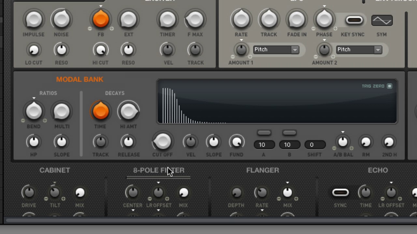The height and width of the screenshot is (234, 417).
Task: Click the minus icon by Cabinet TILT knob
Action: 46,199
